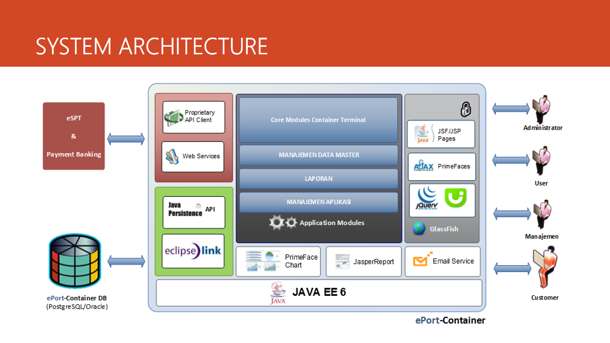Click the ePort-Container database cylinder icon
Screen dimensions: 610x343
74,262
